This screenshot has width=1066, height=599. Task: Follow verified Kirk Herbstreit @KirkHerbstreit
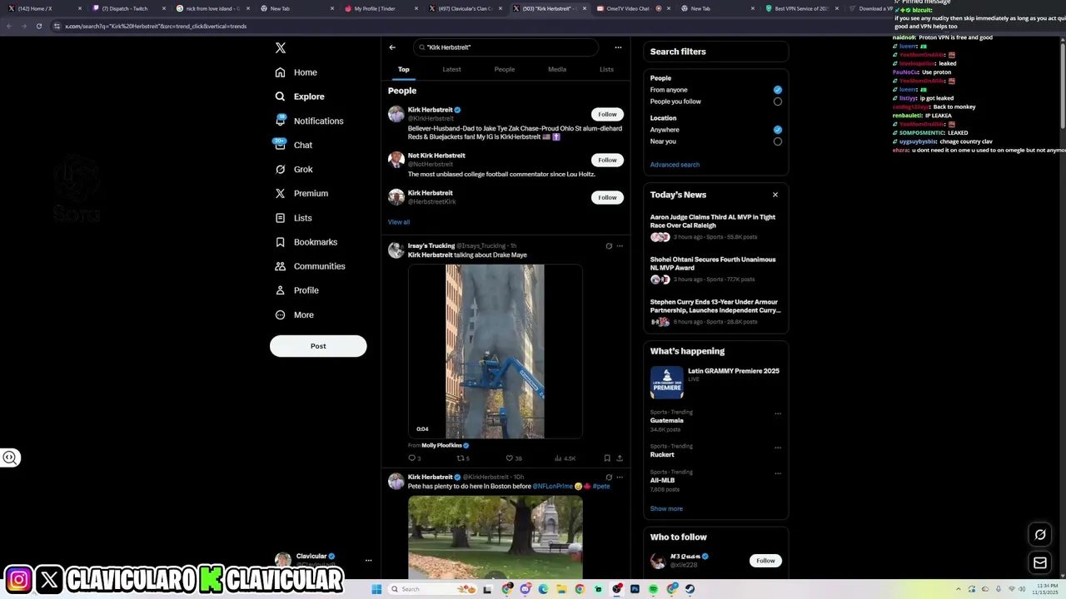607,115
